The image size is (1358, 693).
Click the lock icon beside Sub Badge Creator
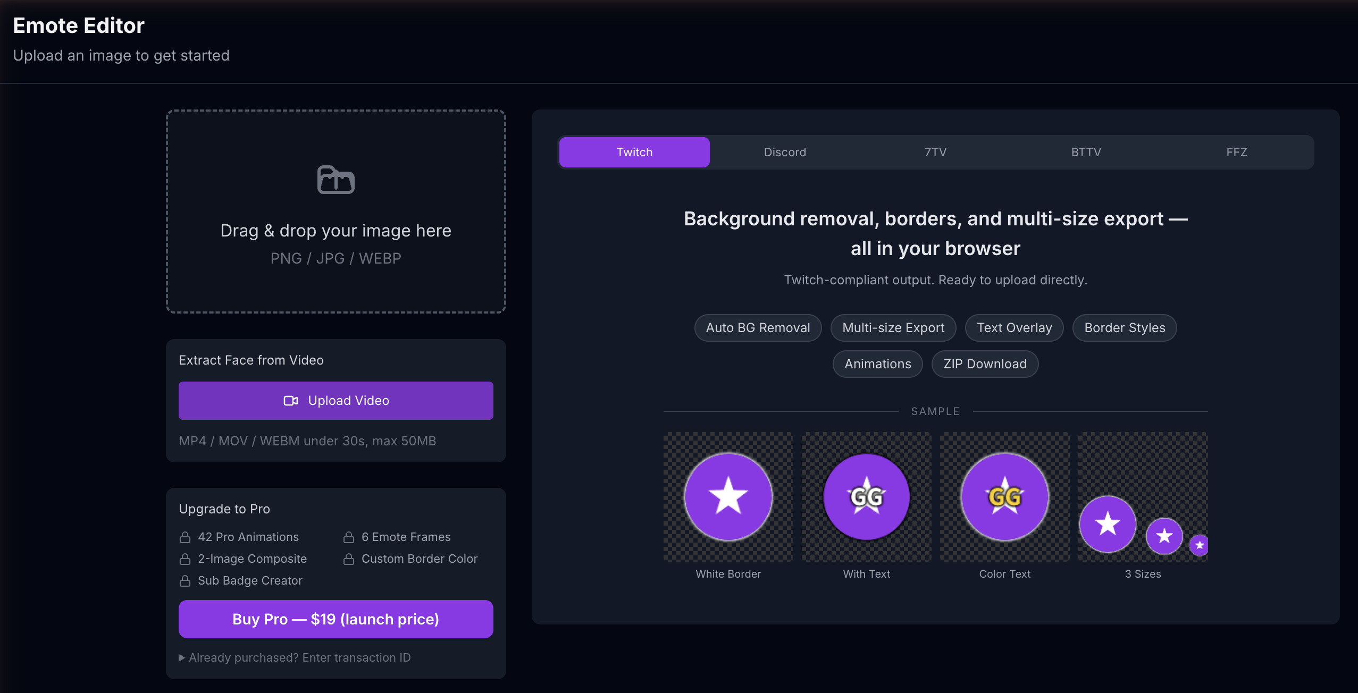pyautogui.click(x=185, y=580)
